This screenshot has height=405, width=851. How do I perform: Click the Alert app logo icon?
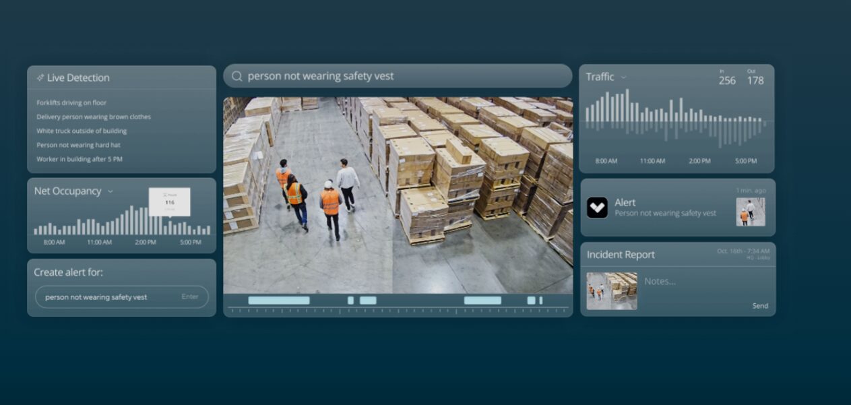(597, 208)
